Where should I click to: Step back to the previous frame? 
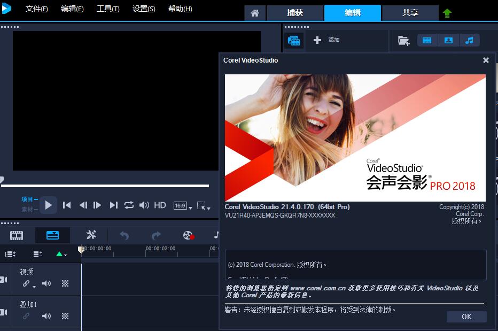pos(83,205)
